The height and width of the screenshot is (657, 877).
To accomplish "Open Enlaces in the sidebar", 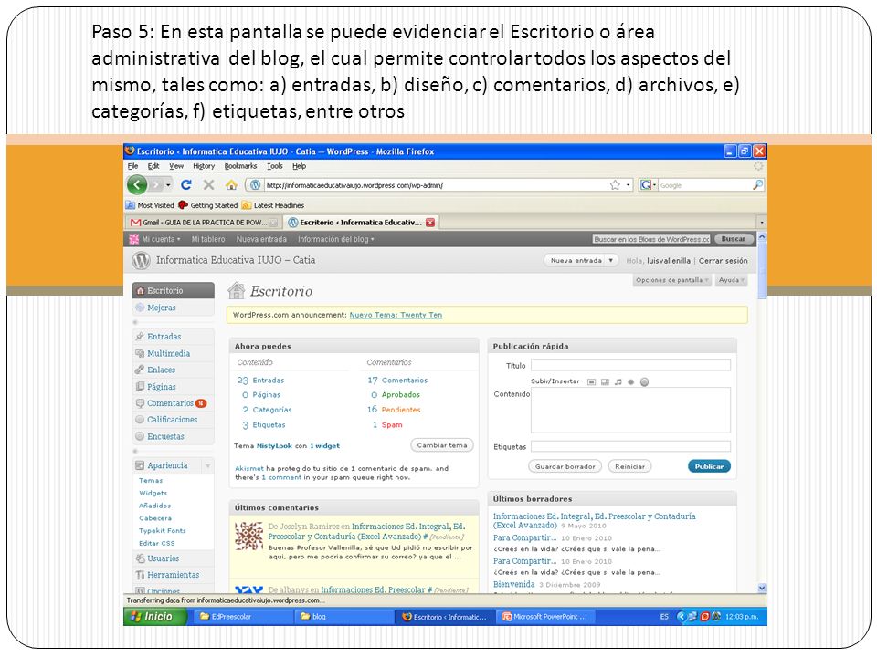I will pyautogui.click(x=174, y=370).
